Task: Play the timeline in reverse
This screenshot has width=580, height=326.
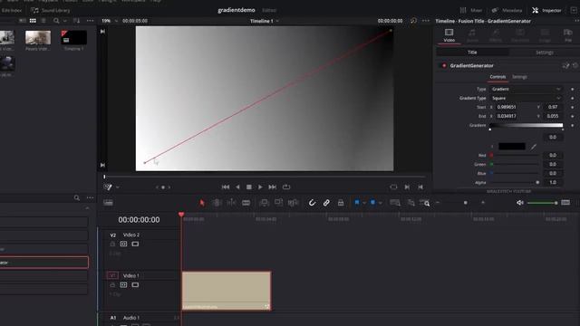Action: coord(237,187)
